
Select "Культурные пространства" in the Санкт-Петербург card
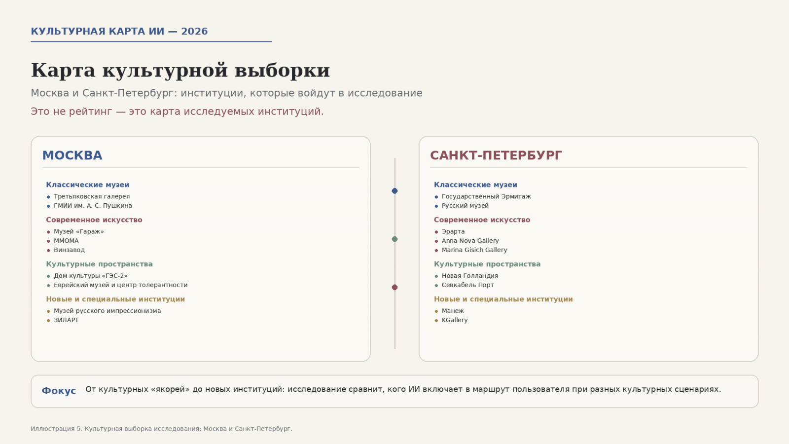pyautogui.click(x=487, y=264)
